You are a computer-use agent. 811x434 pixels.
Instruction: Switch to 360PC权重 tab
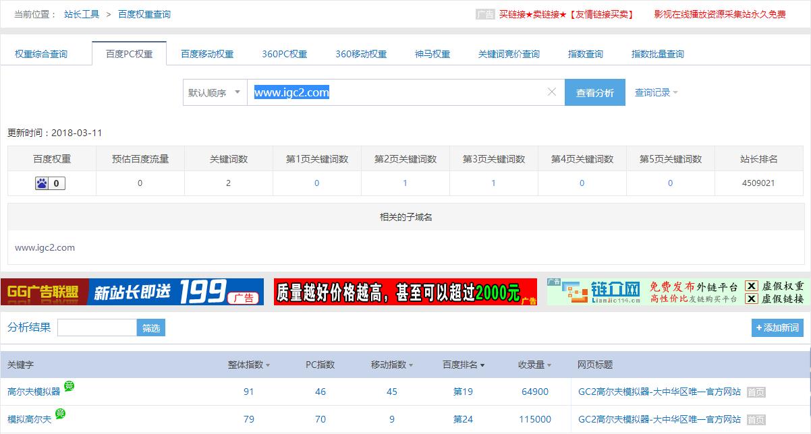tap(284, 54)
